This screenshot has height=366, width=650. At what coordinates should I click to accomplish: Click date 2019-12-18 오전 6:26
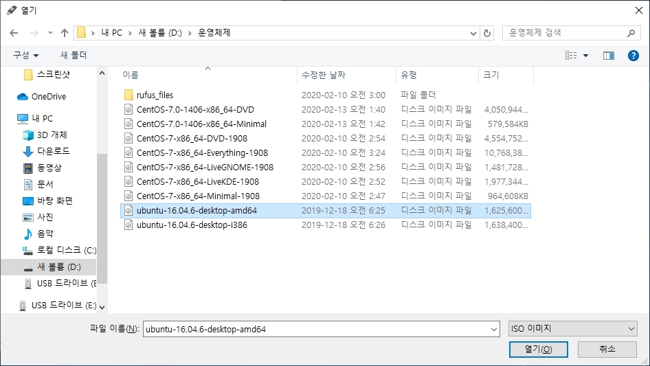344,225
